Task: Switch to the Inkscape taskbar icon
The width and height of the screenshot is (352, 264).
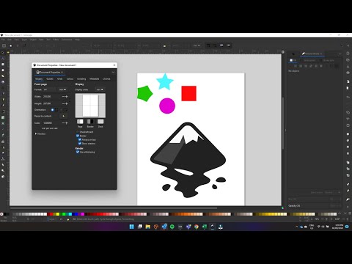Action: click(213, 227)
